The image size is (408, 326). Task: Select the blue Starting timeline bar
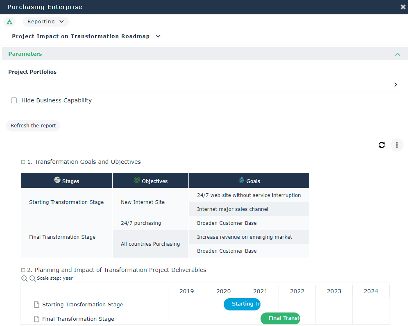[x=242, y=304]
